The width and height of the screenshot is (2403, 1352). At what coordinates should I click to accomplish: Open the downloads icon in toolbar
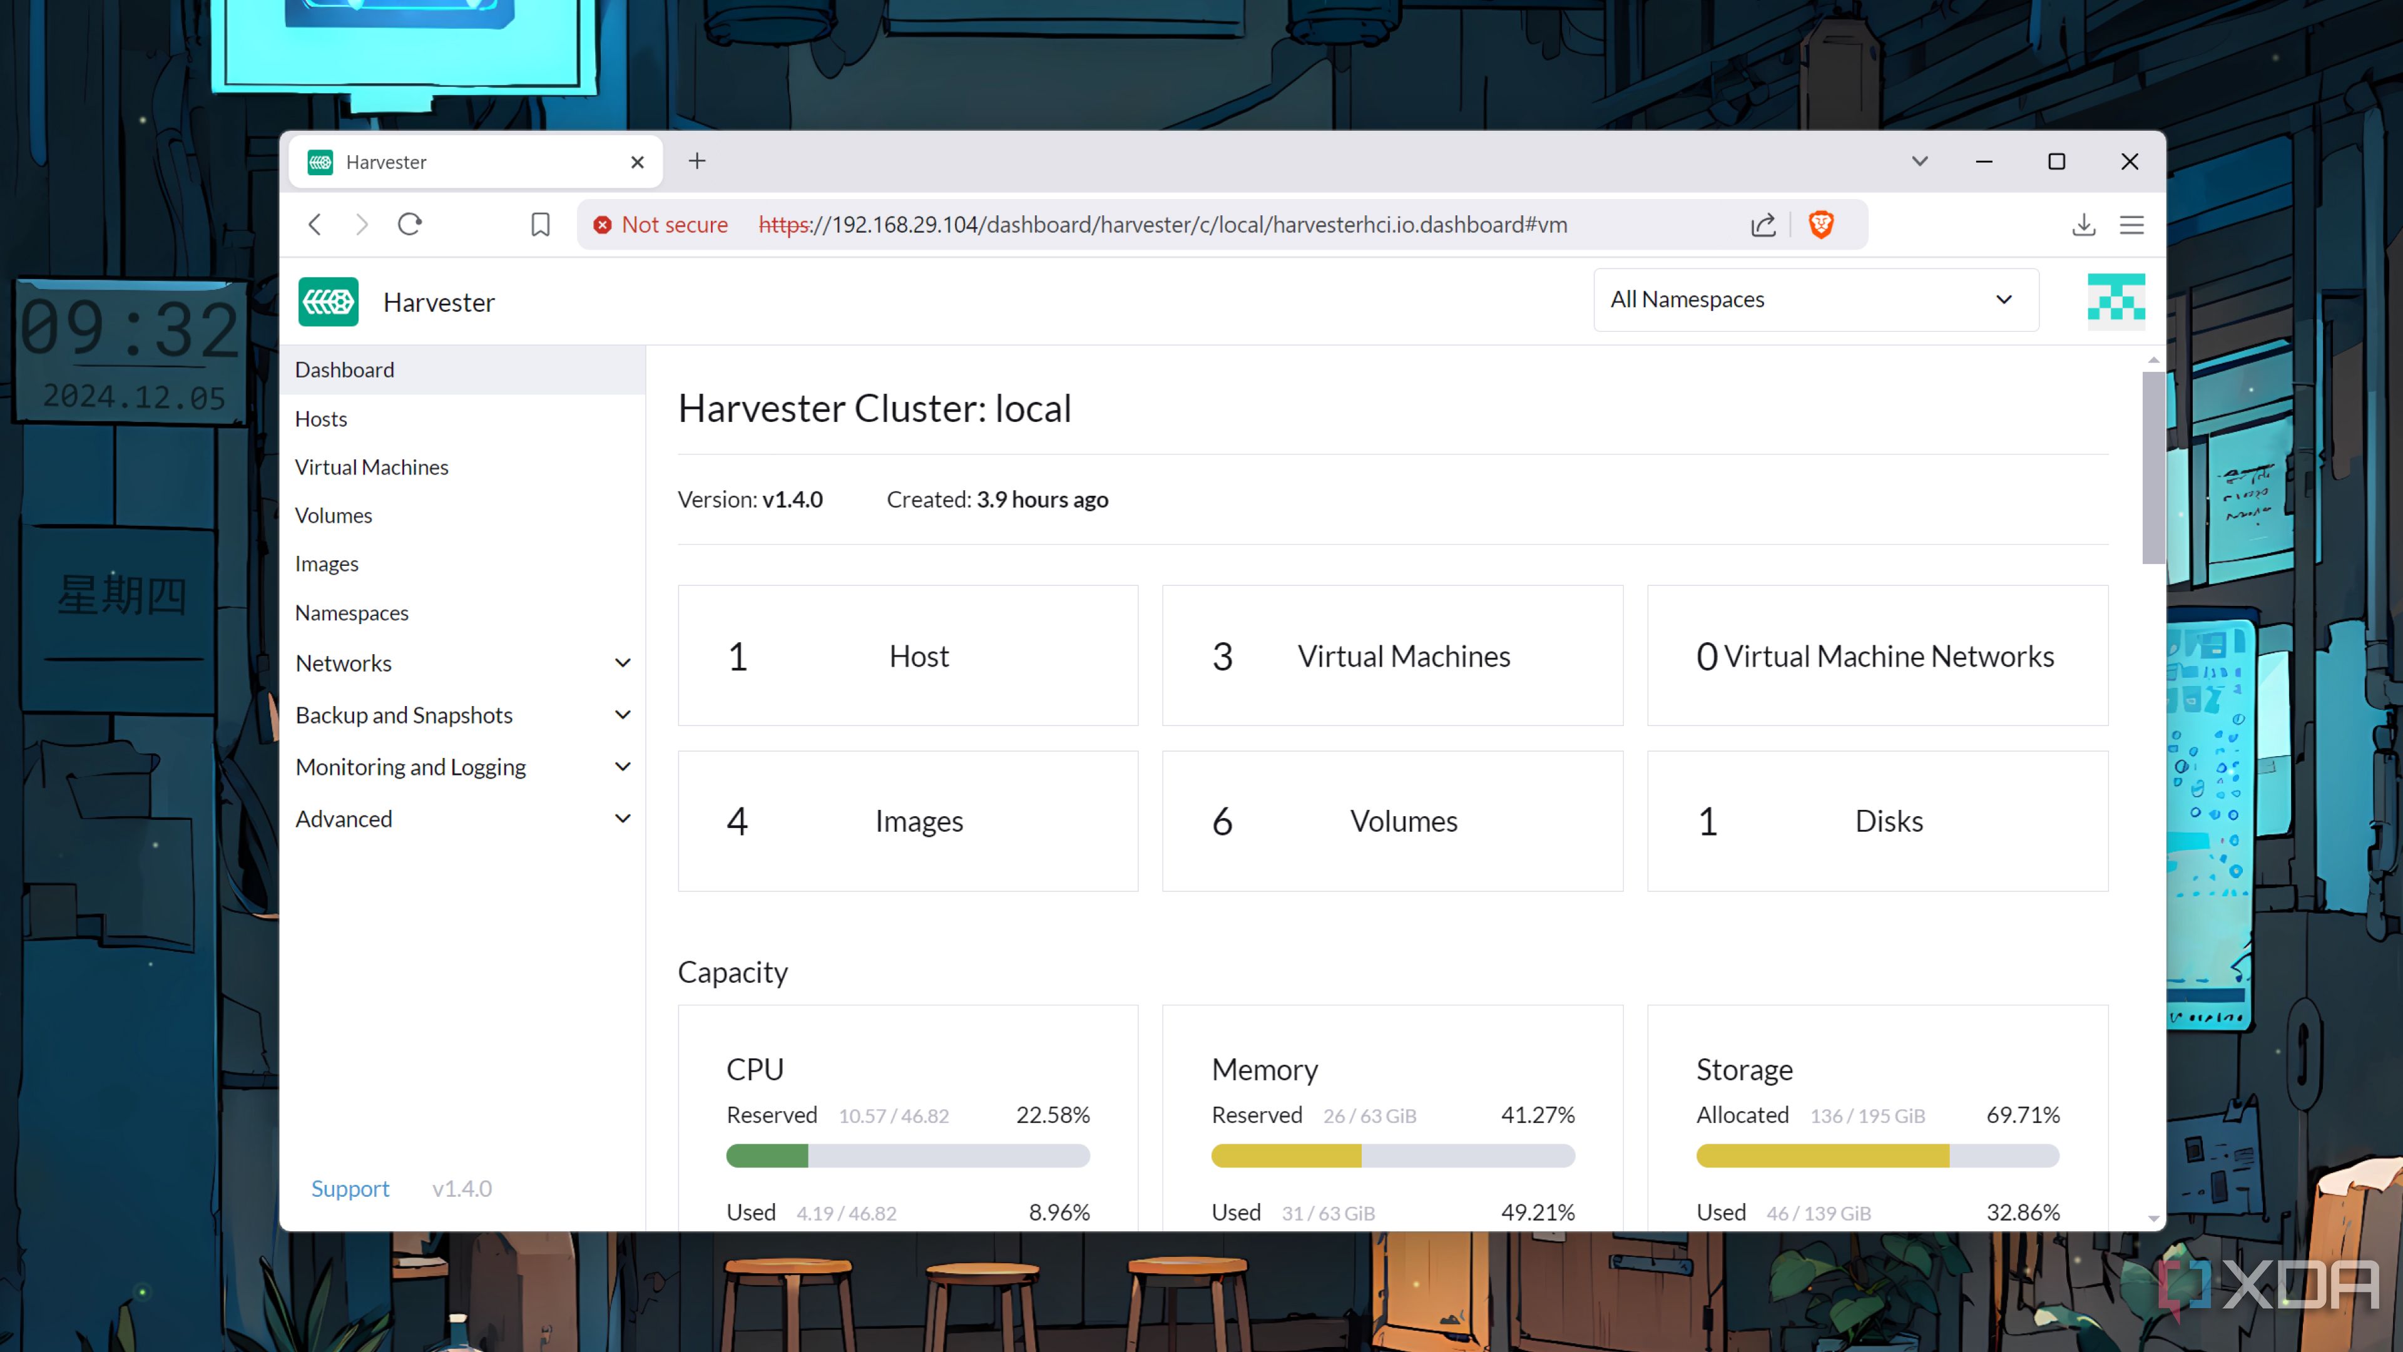pos(2083,225)
